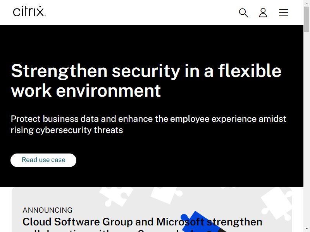Click the scrollbar down arrow
This screenshot has width=310, height=232.
[307, 229]
